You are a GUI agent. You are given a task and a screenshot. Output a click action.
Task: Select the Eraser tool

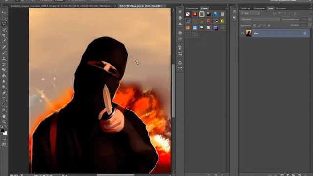click(x=4, y=70)
